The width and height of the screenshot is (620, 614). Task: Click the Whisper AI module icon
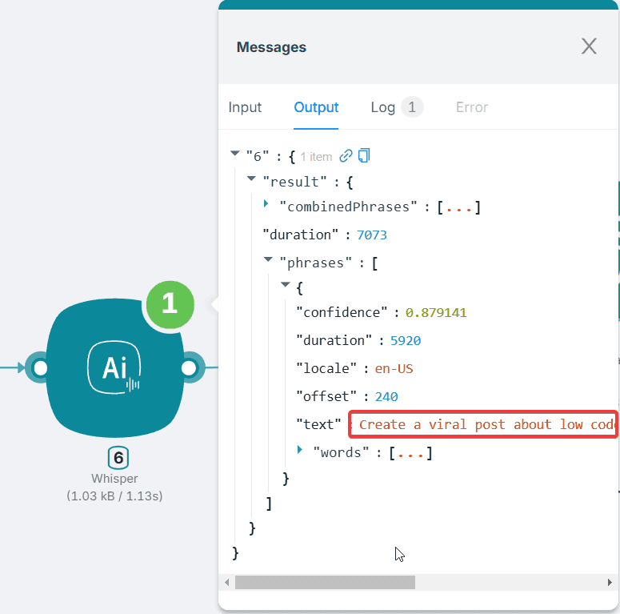114,368
